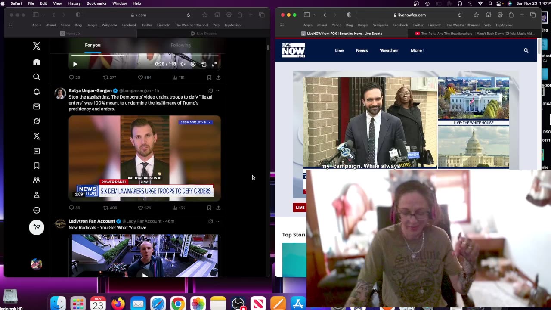This screenshot has width=551, height=310.
Task: Mute the X video player audio
Action: [x=183, y=64]
